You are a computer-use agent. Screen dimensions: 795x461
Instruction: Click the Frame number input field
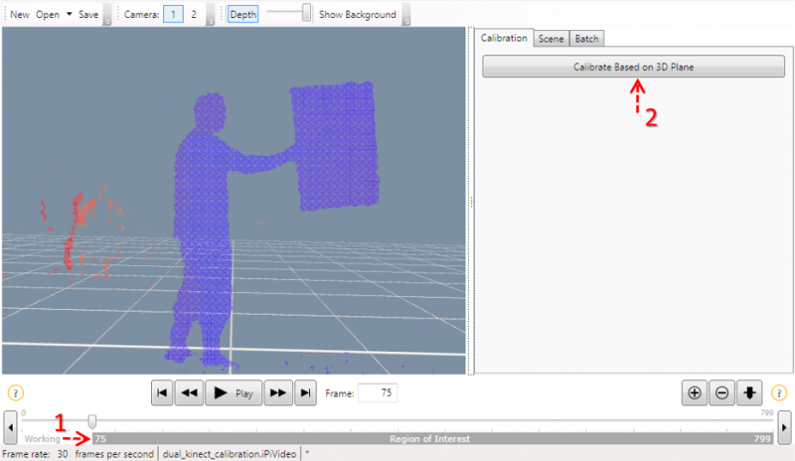pos(378,393)
